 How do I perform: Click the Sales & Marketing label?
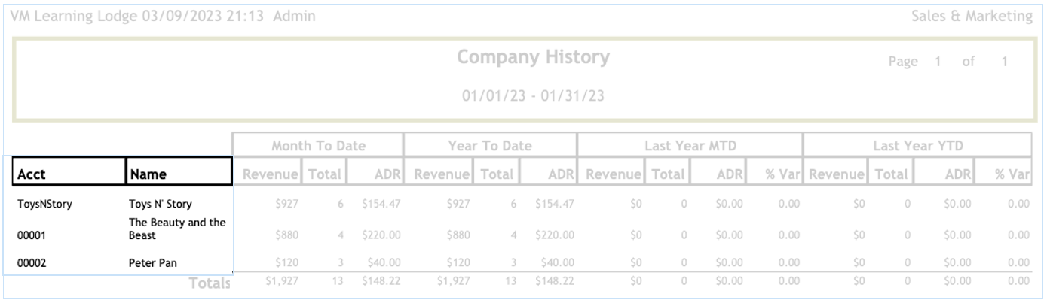[x=972, y=16]
